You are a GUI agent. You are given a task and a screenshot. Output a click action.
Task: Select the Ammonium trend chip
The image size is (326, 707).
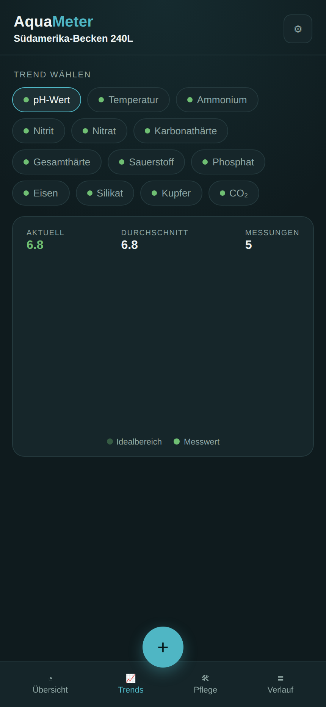coord(217,100)
